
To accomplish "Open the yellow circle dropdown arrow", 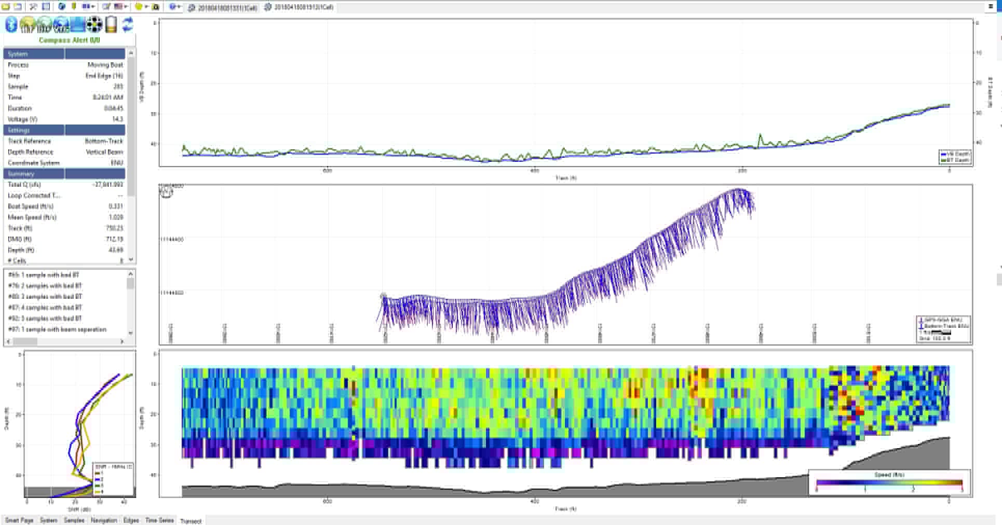I will [x=146, y=7].
